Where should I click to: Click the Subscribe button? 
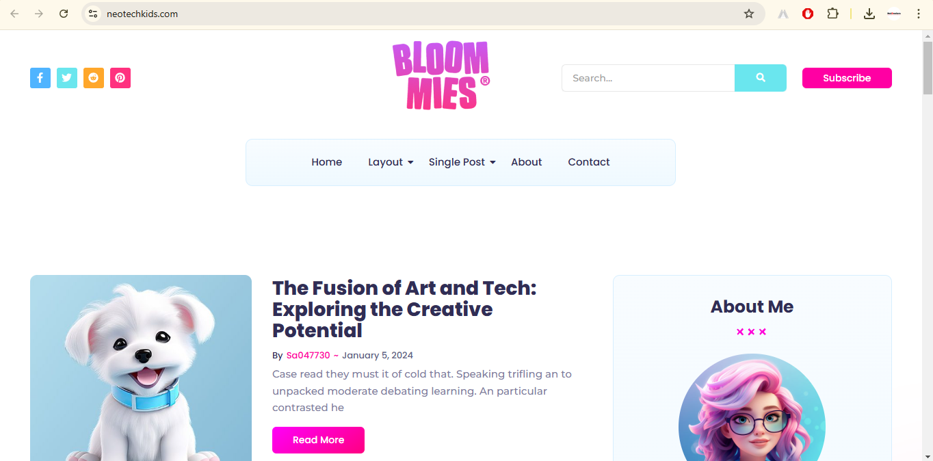point(847,78)
